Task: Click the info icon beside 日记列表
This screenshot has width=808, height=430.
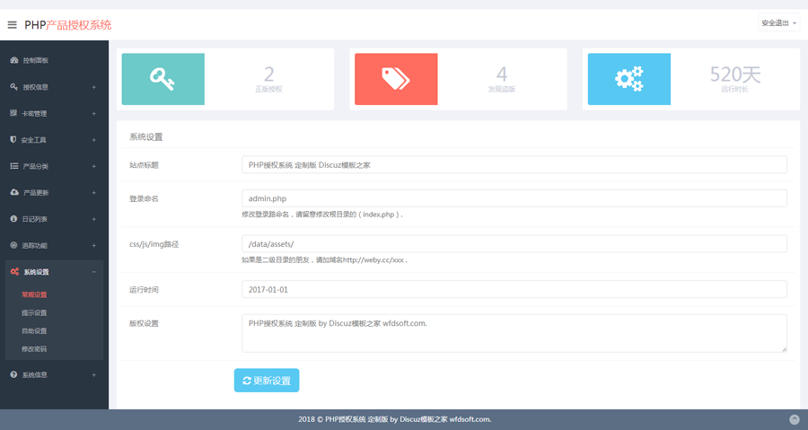Action: tap(13, 219)
